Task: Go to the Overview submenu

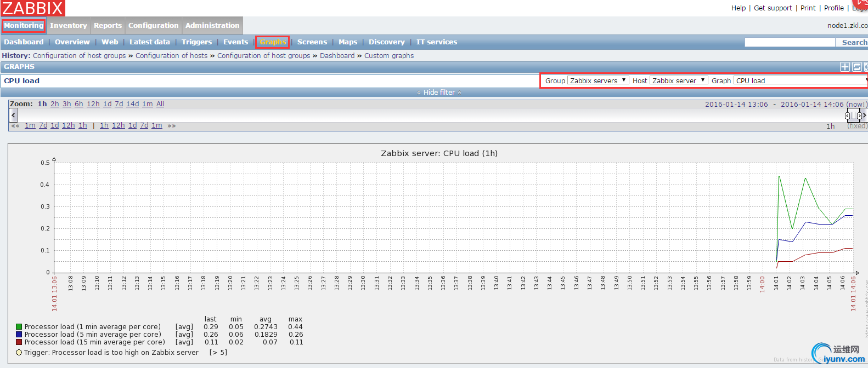Action: point(72,42)
